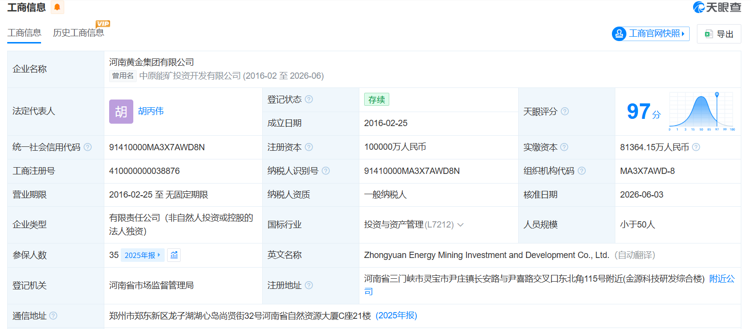The width and height of the screenshot is (751, 329).
Task: Click (2025年报) link in 通信地址
Action: (397, 316)
